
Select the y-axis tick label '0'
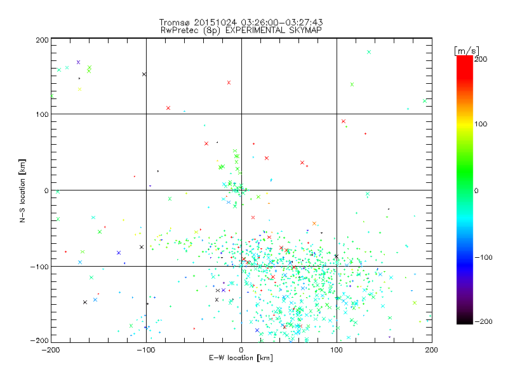point(46,190)
